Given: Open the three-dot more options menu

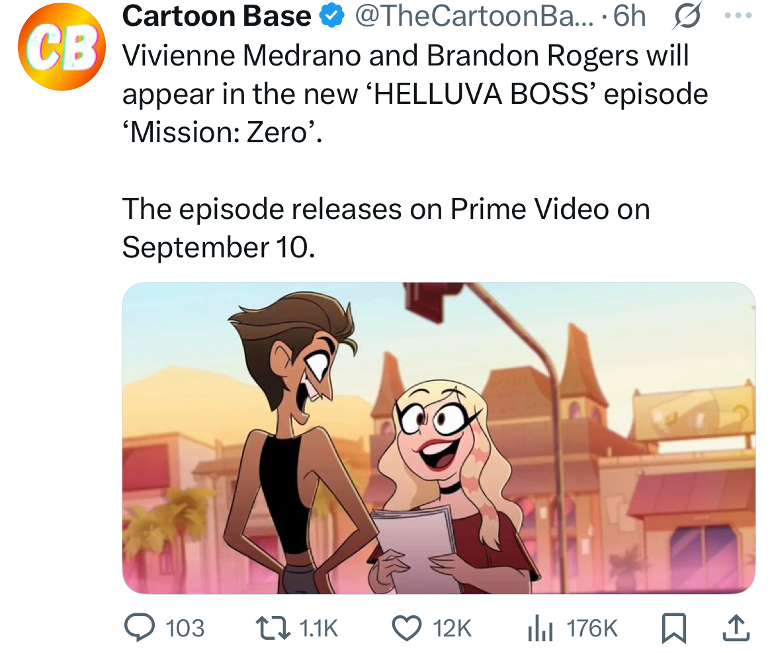Looking at the screenshot, I should click(738, 16).
